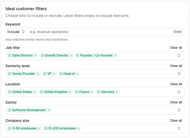Screen dimensions: 190x138
Task: Toggle the 11-50 employees check icon
Action: (x=10, y=128)
